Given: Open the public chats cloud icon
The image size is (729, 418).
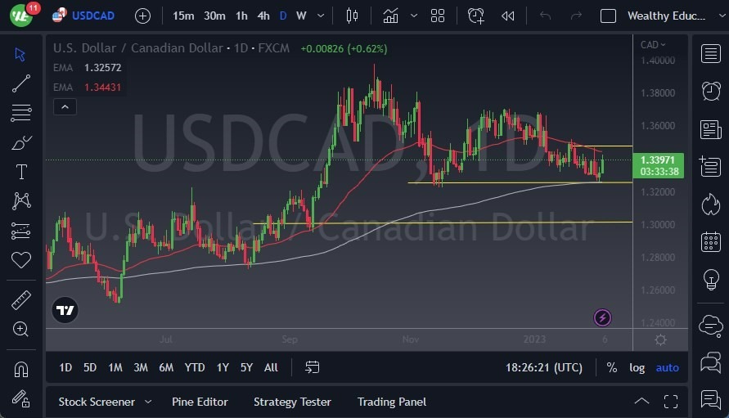Looking at the screenshot, I should (x=710, y=325).
